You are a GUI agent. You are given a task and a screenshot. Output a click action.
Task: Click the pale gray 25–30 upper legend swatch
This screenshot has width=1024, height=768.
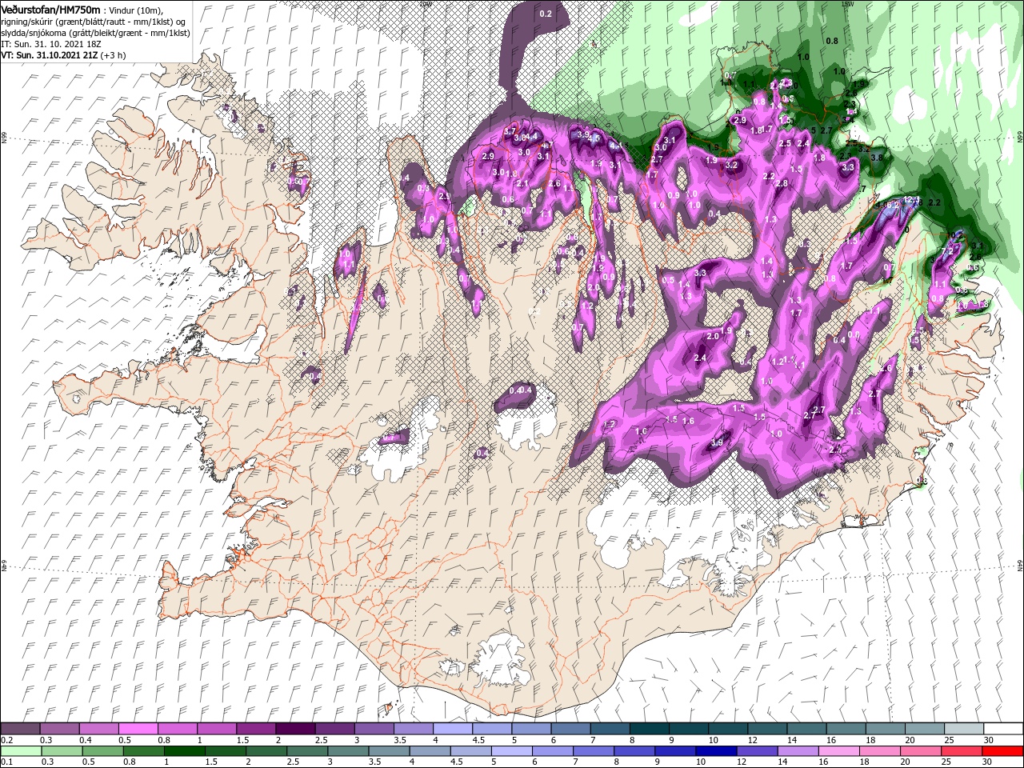tap(962, 730)
